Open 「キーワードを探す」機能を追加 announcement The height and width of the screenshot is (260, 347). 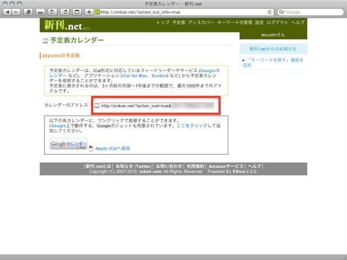[x=273, y=62]
